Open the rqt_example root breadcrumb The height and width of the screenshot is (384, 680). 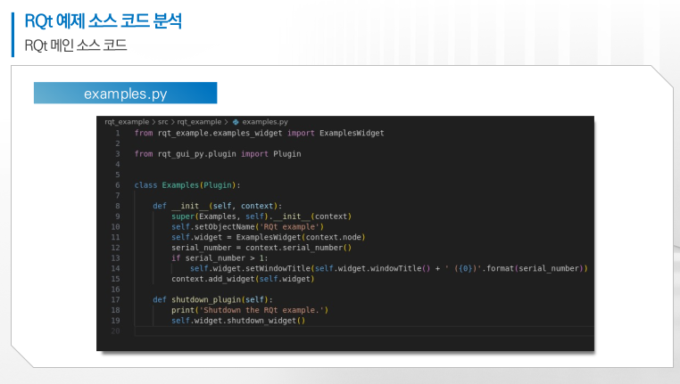pyautogui.click(x=127, y=122)
